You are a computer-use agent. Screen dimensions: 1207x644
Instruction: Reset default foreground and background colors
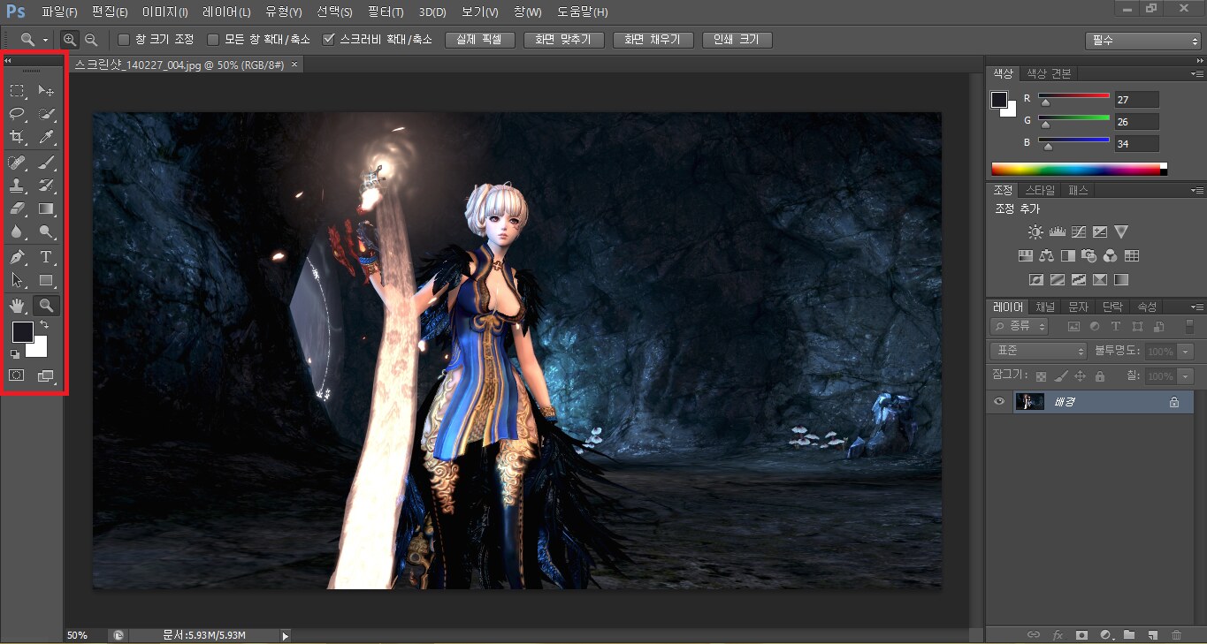pos(14,353)
